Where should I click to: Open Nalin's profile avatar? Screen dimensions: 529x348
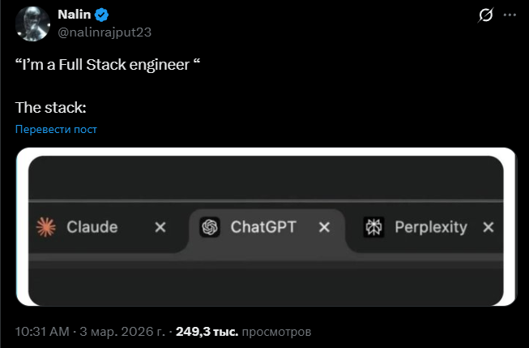pyautogui.click(x=32, y=23)
